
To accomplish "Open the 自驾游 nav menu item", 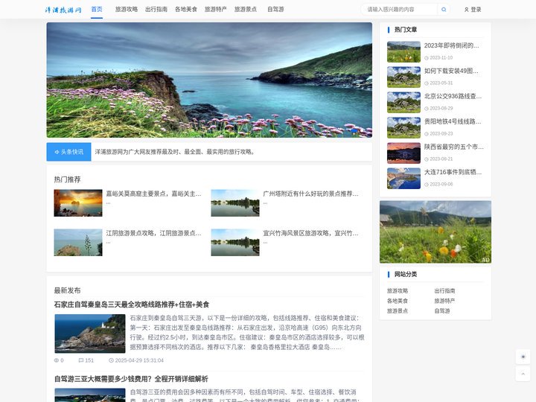I will click(275, 10).
